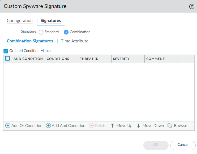Click the Threat ID column header
The width and height of the screenshot is (197, 154).
coord(89,59)
